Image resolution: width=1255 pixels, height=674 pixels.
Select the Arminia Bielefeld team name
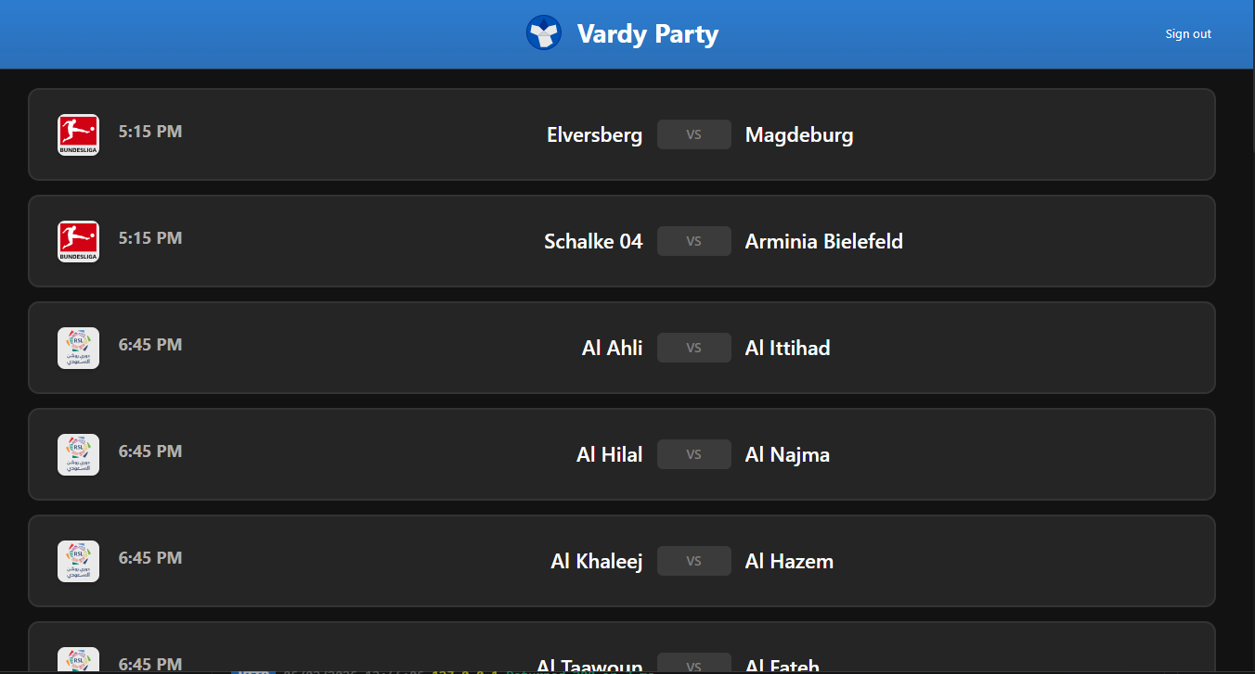823,242
